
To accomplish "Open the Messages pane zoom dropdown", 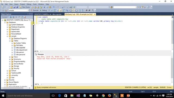I will 41,84.
